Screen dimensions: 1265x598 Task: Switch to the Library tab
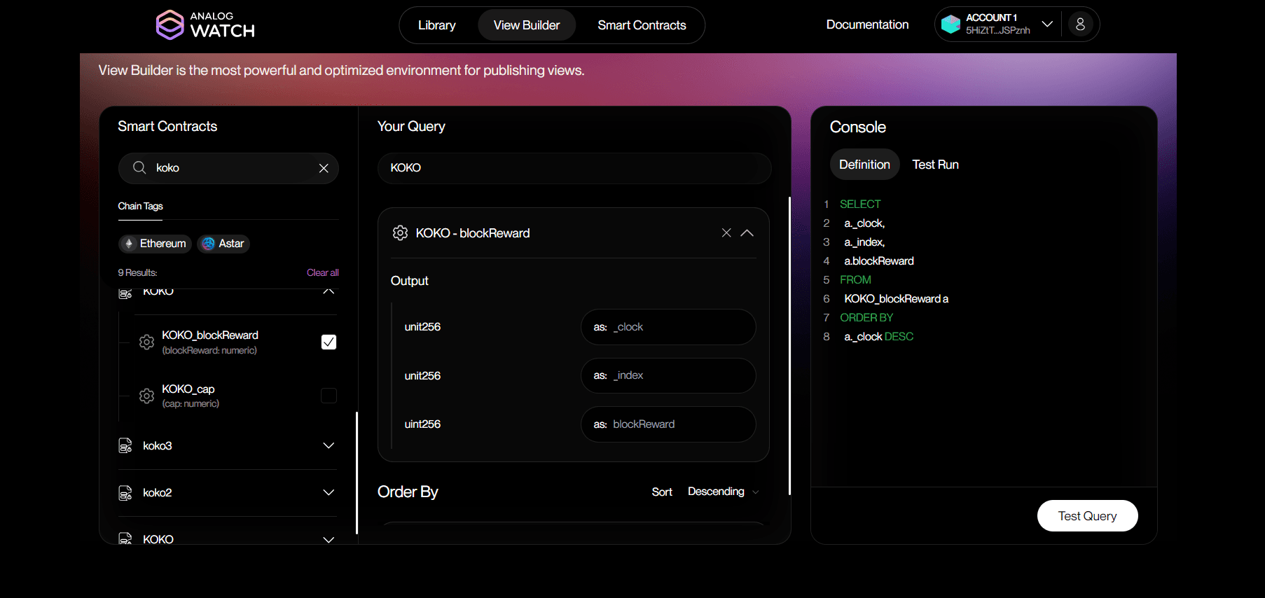tap(437, 25)
